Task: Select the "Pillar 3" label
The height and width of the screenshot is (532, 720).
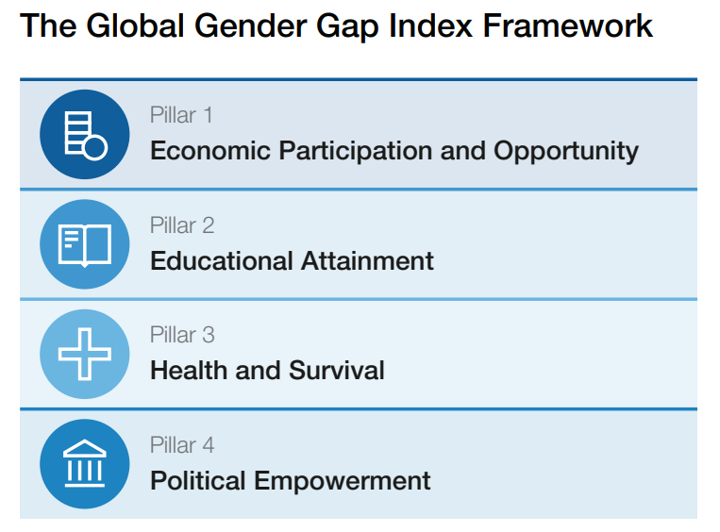Action: [182, 335]
